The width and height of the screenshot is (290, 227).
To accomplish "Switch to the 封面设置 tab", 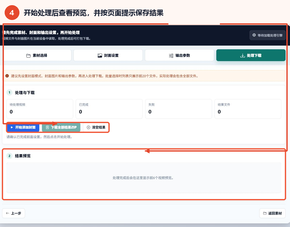I will click(x=108, y=55).
